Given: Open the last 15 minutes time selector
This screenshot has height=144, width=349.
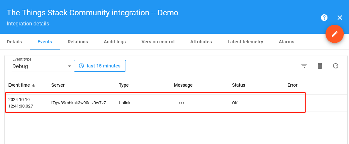Looking at the screenshot, I should 100,66.
